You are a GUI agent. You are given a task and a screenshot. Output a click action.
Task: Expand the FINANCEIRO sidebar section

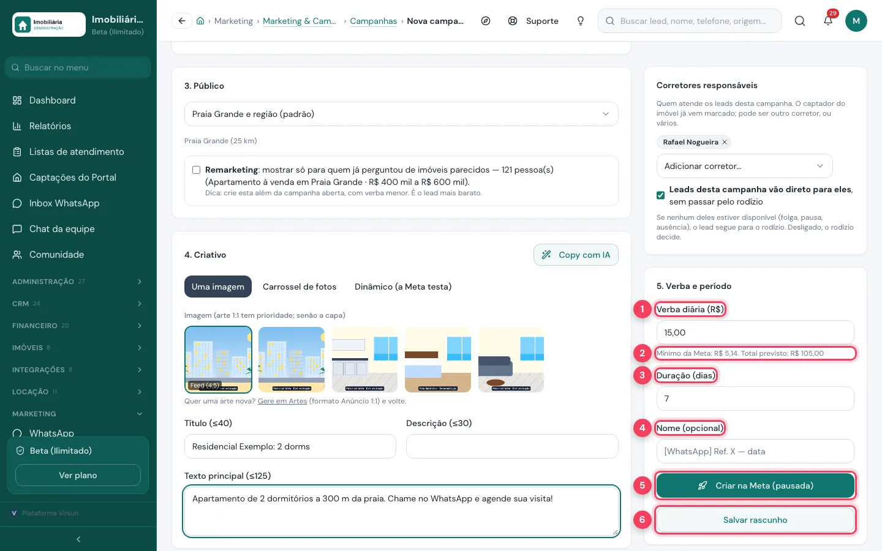point(78,326)
